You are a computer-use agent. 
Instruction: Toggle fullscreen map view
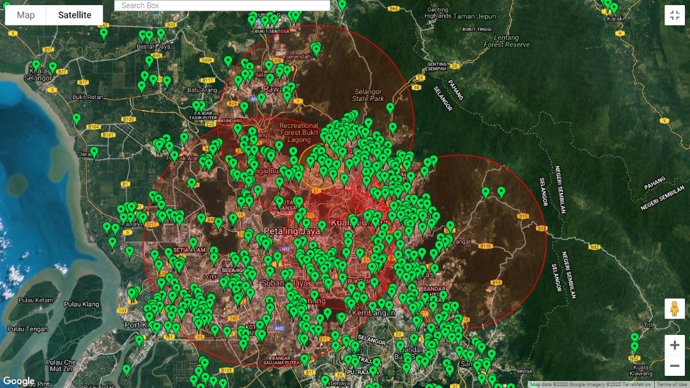pyautogui.click(x=674, y=15)
